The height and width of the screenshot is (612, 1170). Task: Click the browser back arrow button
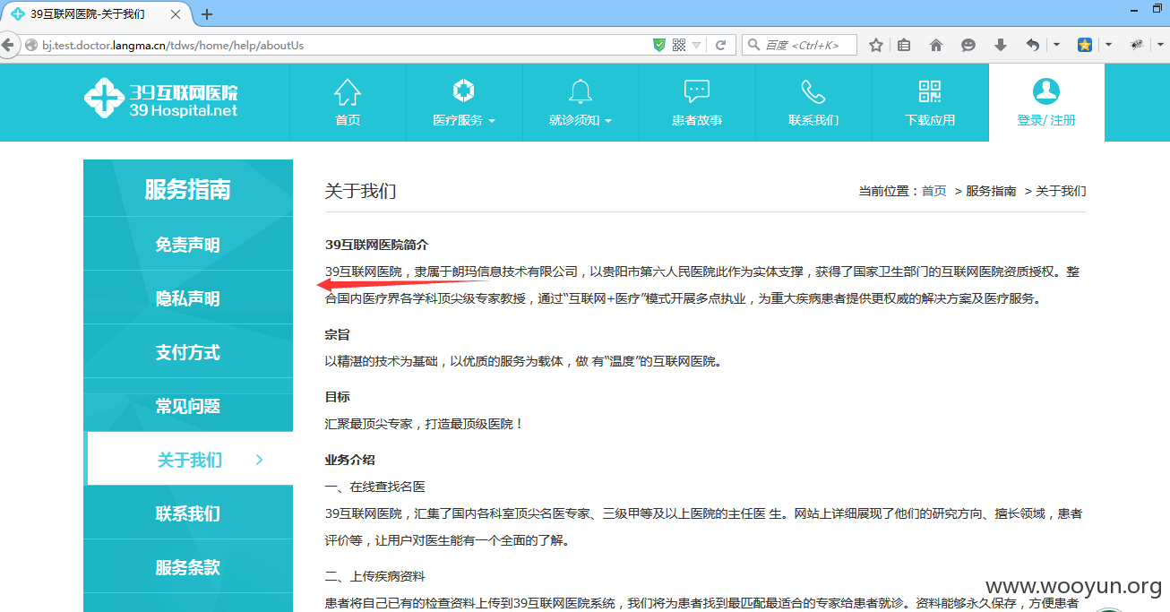(7, 45)
